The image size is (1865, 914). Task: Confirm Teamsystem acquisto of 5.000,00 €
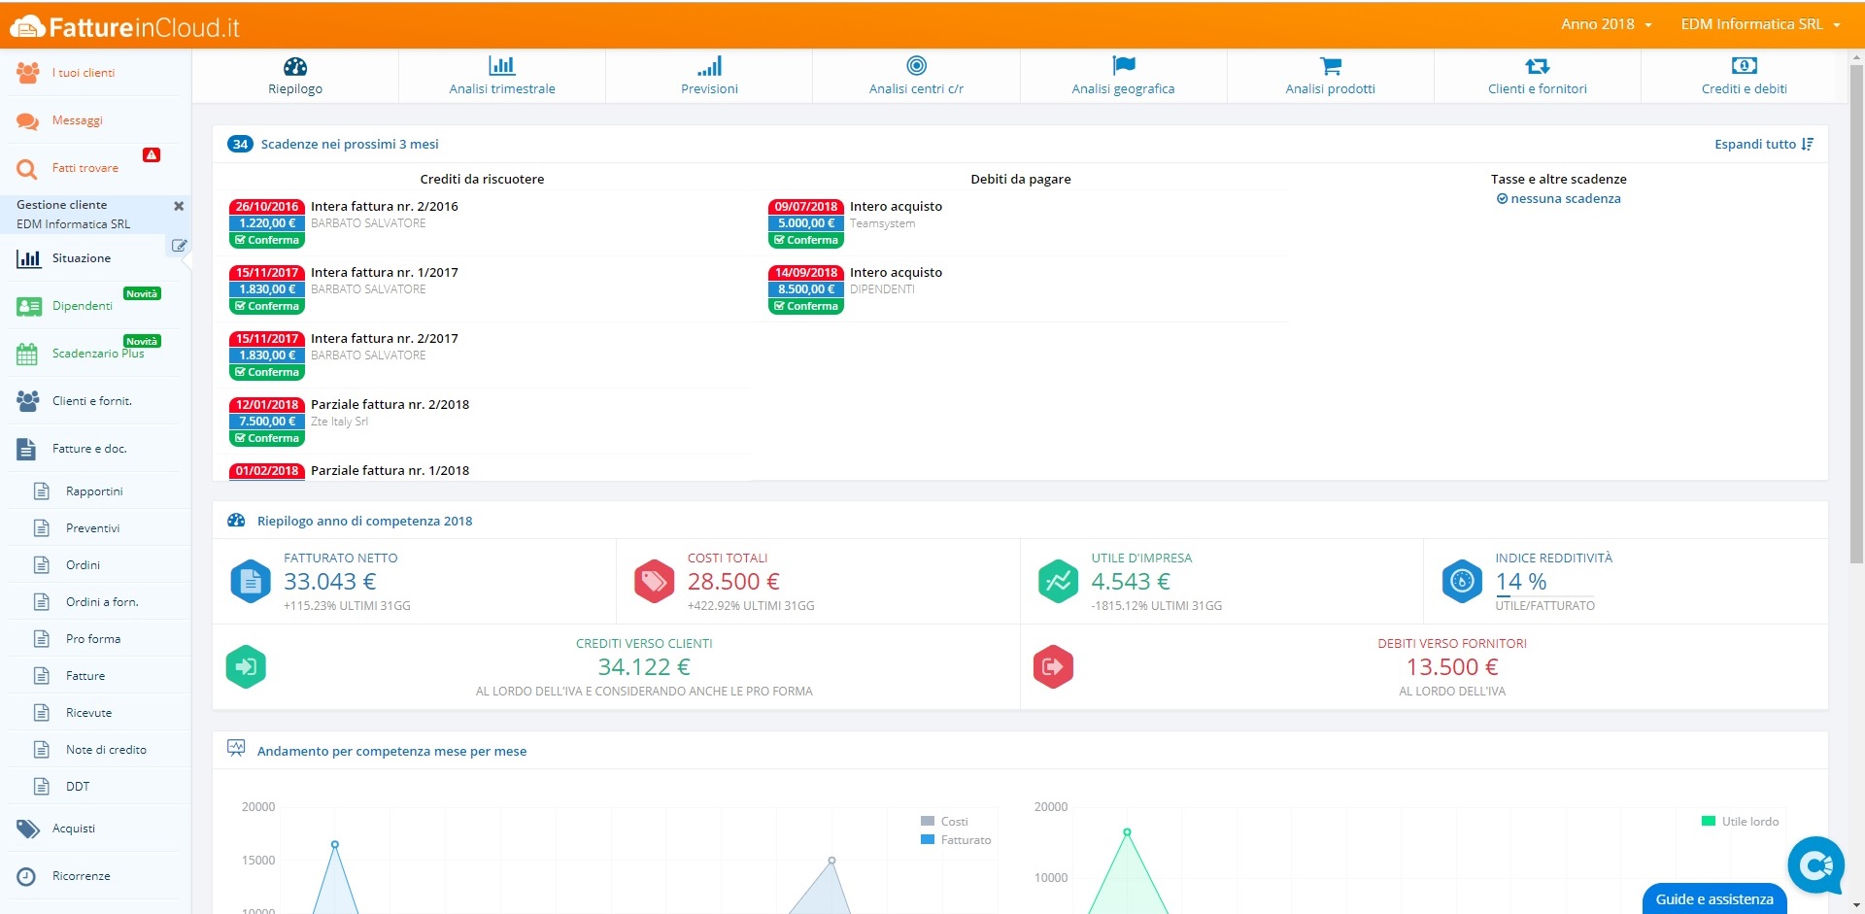point(806,240)
